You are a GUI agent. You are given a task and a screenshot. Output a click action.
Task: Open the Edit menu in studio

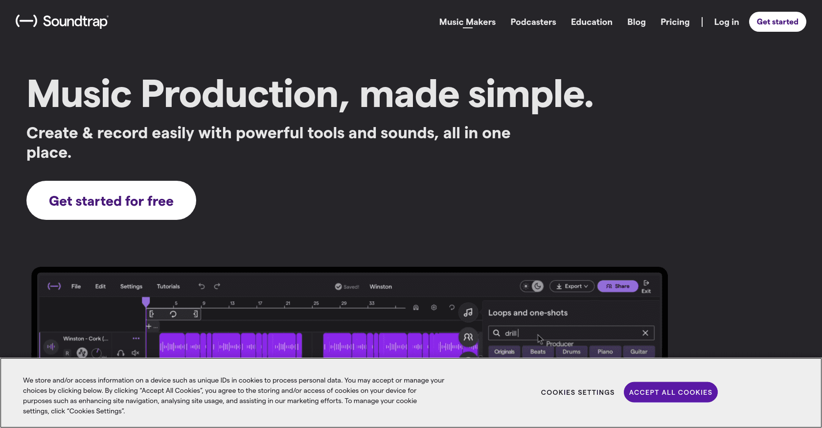(x=100, y=286)
